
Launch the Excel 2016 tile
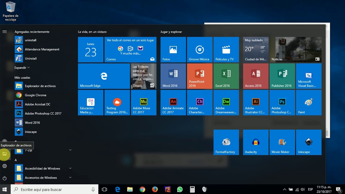(226, 76)
